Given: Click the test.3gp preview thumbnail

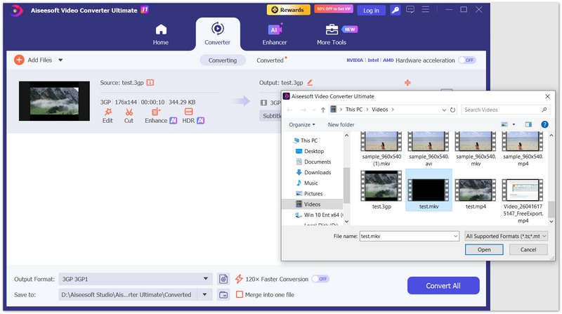Looking at the screenshot, I should point(55,100).
